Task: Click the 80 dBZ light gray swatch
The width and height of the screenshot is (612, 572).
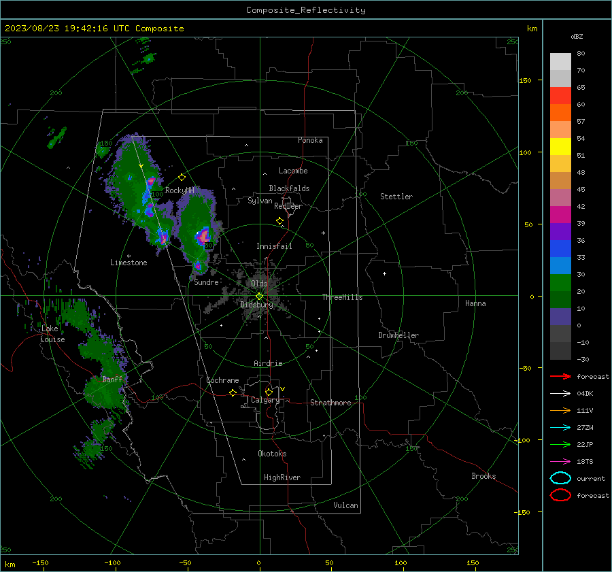Action: [x=560, y=61]
